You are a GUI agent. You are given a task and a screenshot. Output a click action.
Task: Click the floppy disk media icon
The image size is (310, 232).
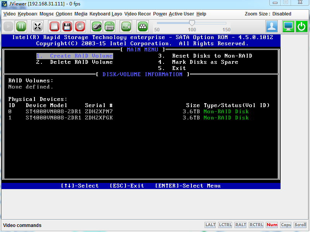pos(67,26)
